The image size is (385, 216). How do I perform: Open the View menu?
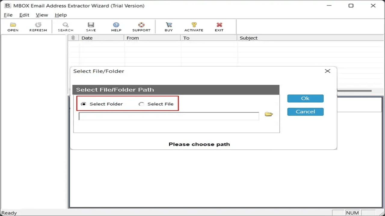tap(42, 15)
